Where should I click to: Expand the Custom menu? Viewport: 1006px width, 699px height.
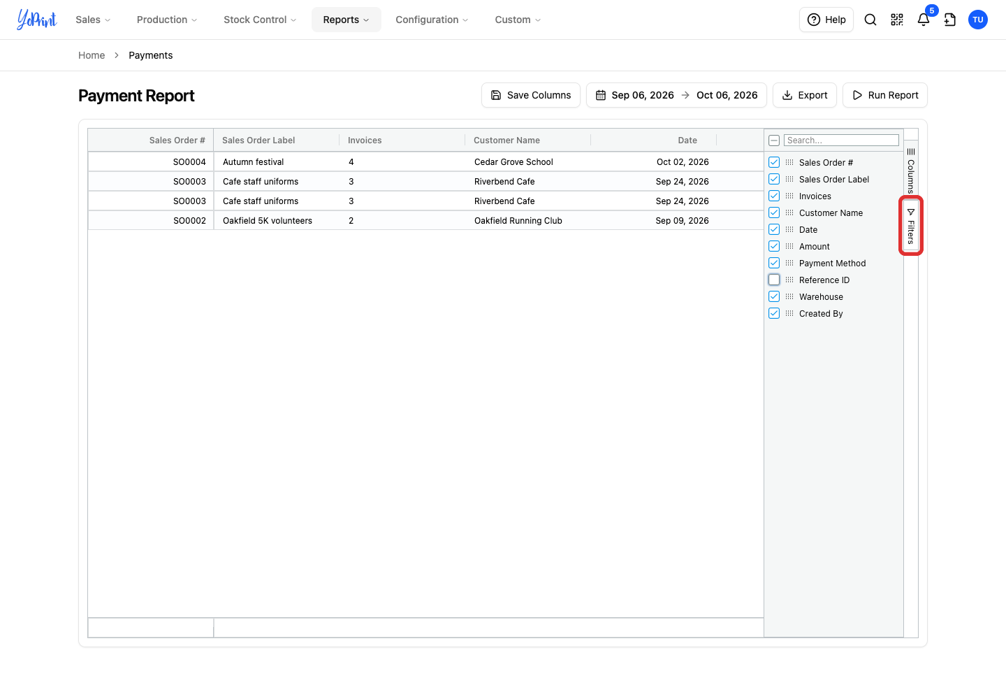(518, 20)
